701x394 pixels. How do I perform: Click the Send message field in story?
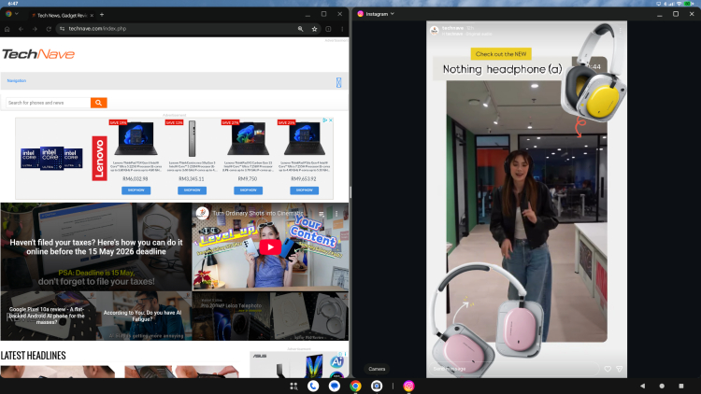[514, 369]
